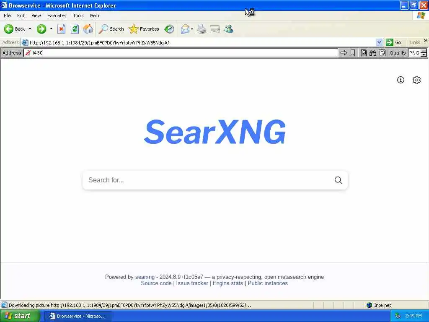Viewport: 429px width, 322px height.
Task: Open the Messenger people icon
Action: click(x=228, y=29)
